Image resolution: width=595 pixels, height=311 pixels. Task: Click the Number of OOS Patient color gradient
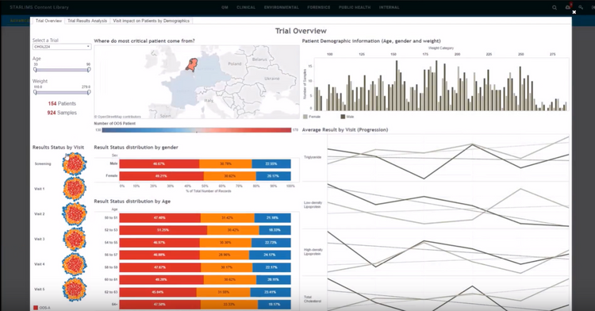pyautogui.click(x=197, y=130)
